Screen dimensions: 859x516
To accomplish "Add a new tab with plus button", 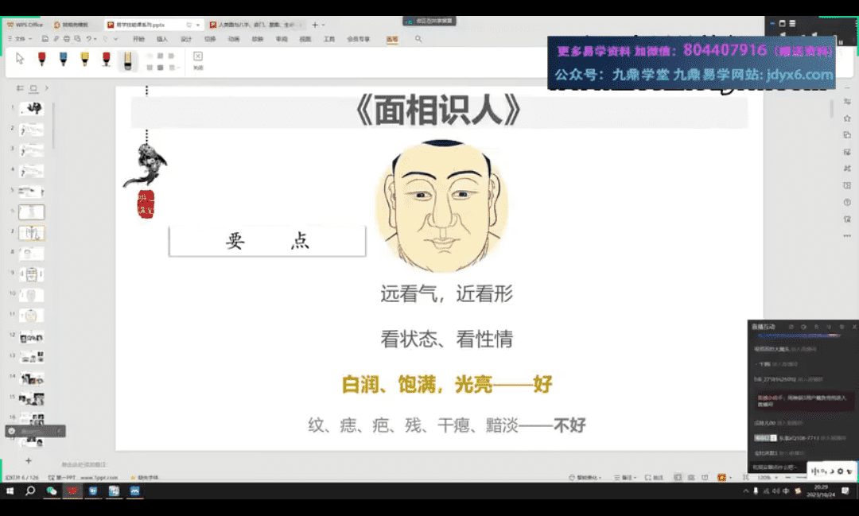I will [315, 25].
